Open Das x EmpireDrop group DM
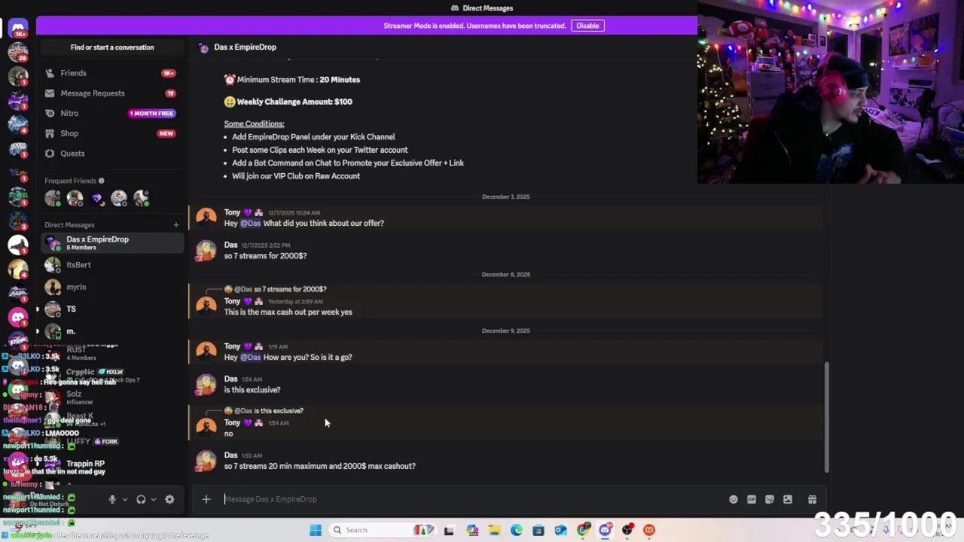 111,243
